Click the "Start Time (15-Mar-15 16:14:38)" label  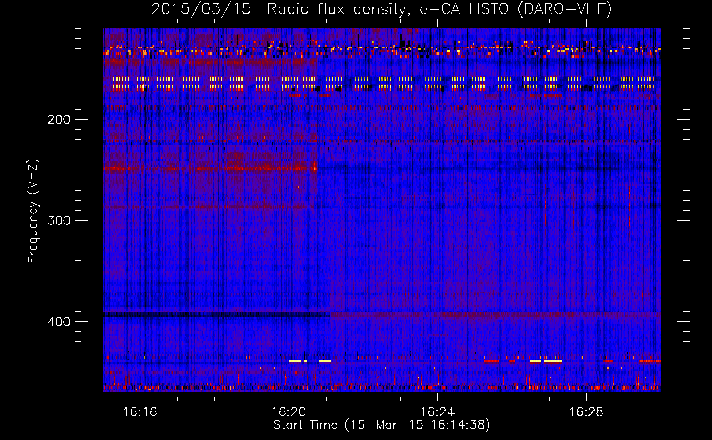[x=382, y=425]
